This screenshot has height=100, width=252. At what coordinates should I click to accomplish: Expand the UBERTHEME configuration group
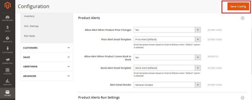[x=47, y=67]
